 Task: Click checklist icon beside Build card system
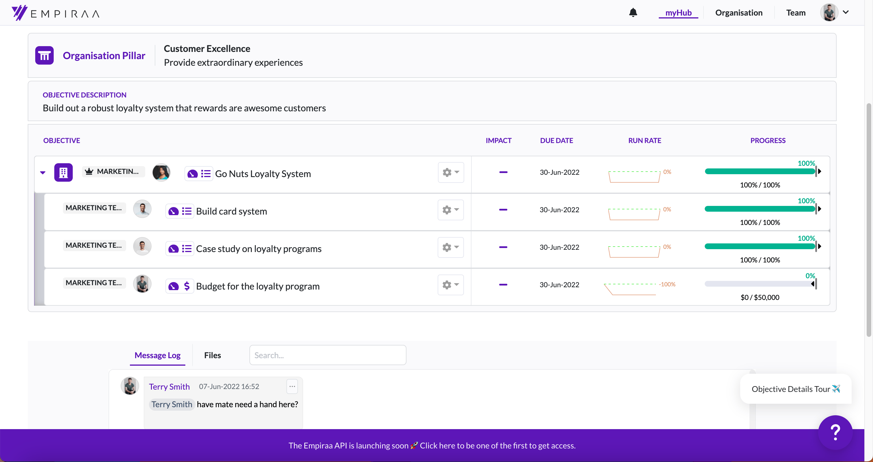[x=187, y=212]
